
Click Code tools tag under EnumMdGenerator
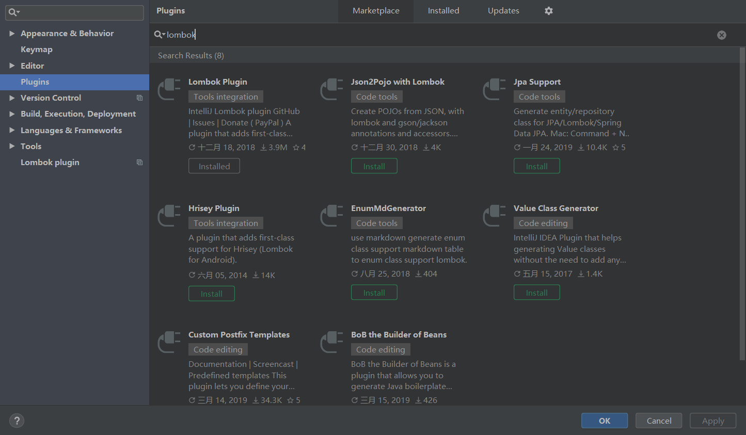377,223
